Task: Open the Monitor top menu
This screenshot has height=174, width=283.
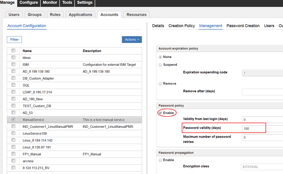Action: (50, 3)
